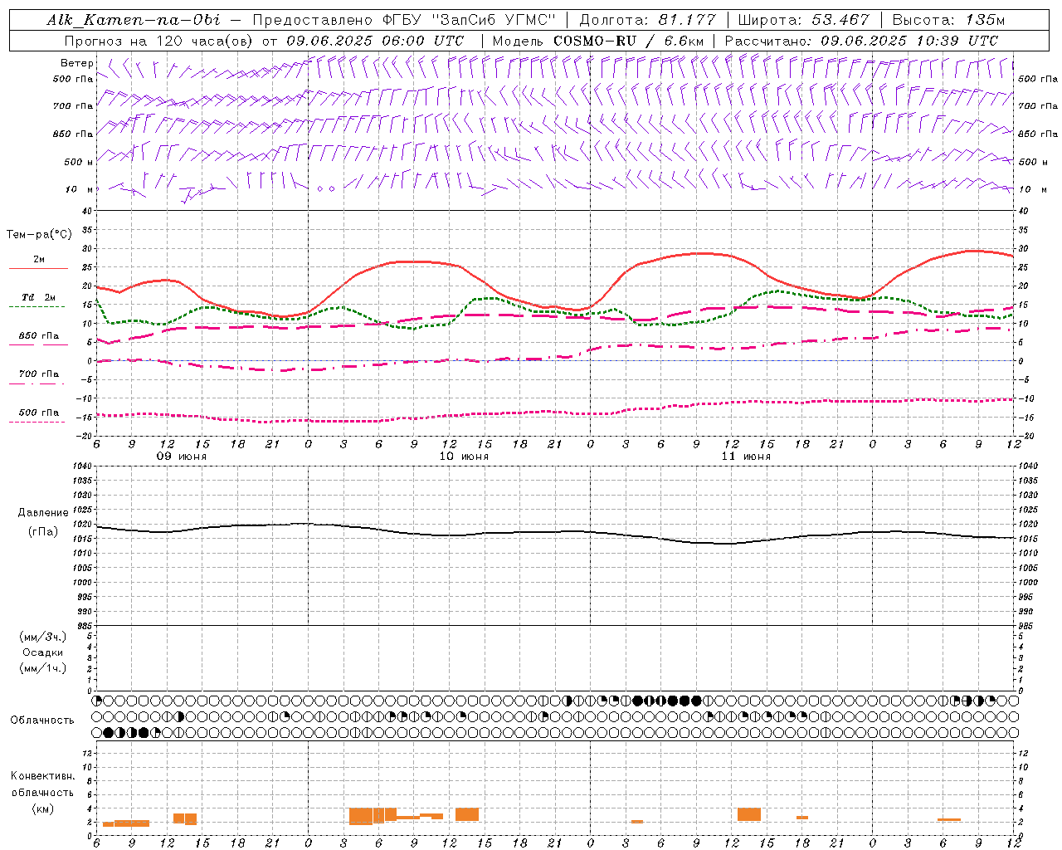Click the (мм/1ч.) precipitation unit label
The width and height of the screenshot is (1062, 850).
click(43, 668)
